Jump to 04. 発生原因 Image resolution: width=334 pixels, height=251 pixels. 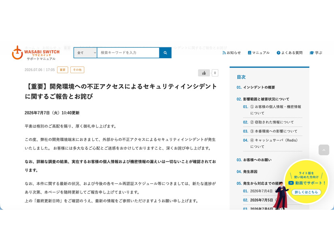tap(247, 172)
